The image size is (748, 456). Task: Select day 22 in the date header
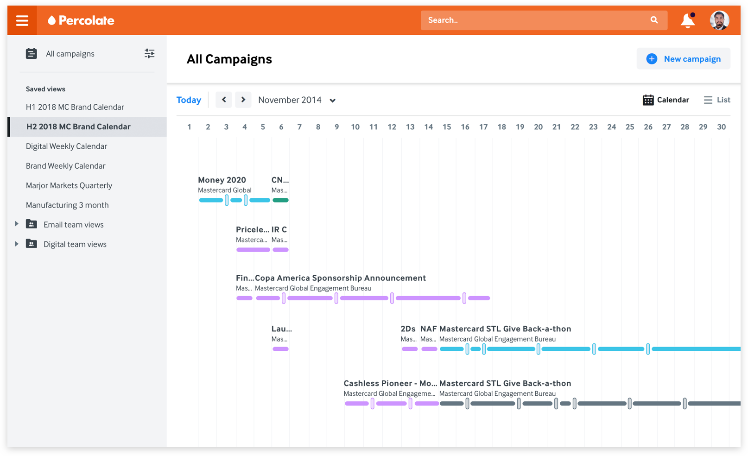pyautogui.click(x=575, y=127)
